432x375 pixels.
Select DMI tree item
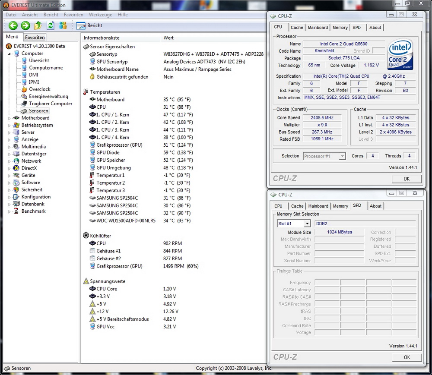pyautogui.click(x=33, y=75)
